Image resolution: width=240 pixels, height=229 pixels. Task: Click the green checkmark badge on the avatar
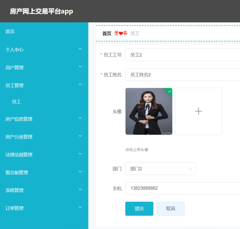169,91
